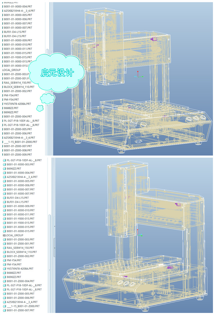Click part icon of B001-01-X000-009.PRT in lower tree
The image size is (215, 315).
4,206
